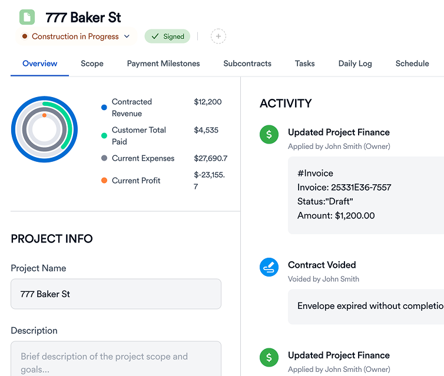
Task: Click the $27,690.7 expenses value
Action: click(x=210, y=158)
